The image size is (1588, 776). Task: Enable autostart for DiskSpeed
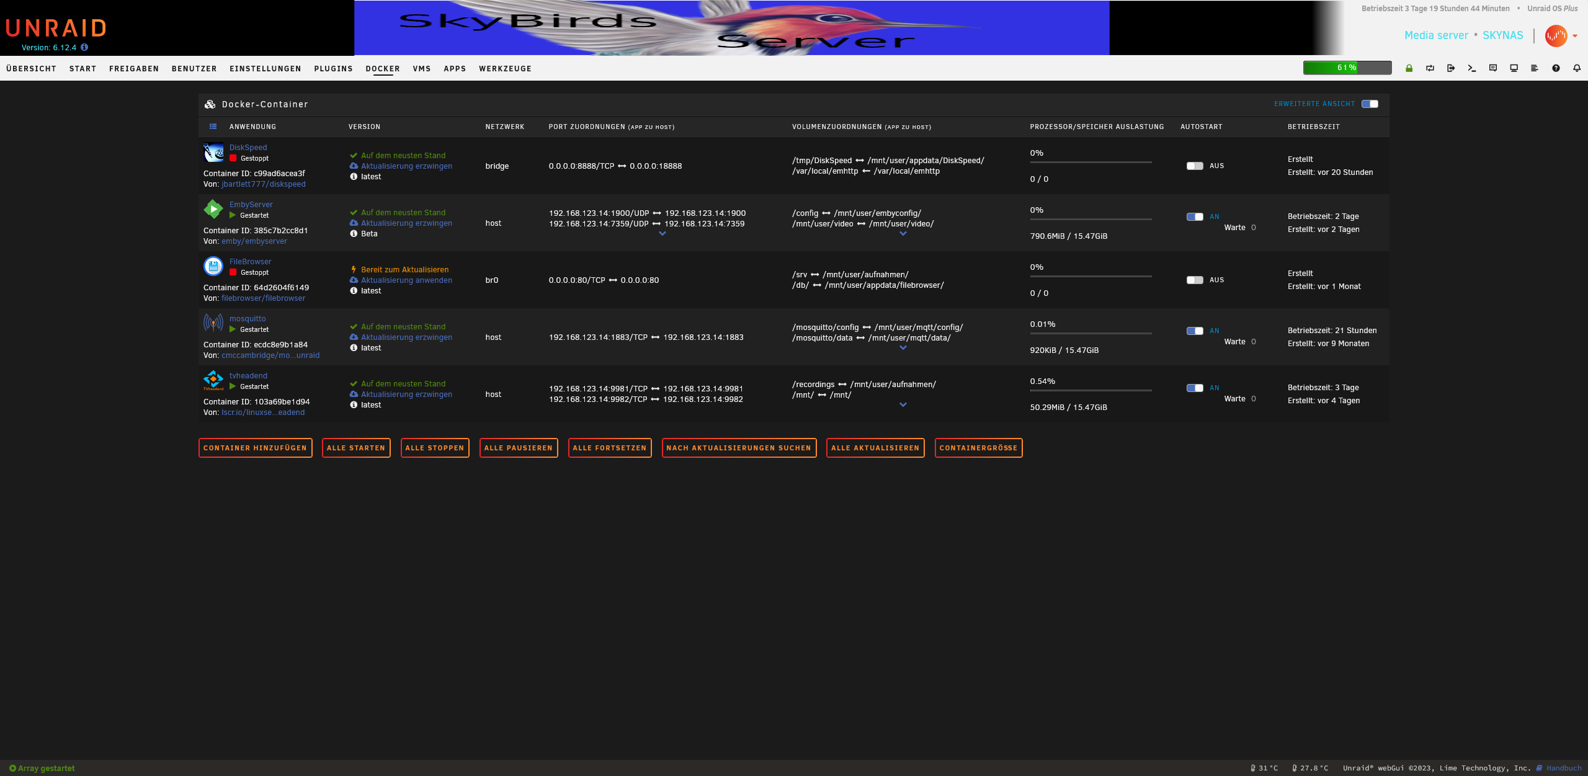(1195, 166)
